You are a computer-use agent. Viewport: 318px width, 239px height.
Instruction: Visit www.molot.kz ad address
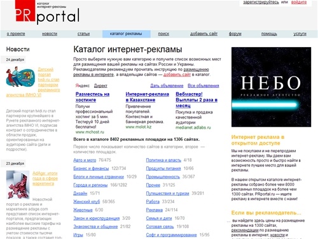tap(139, 127)
